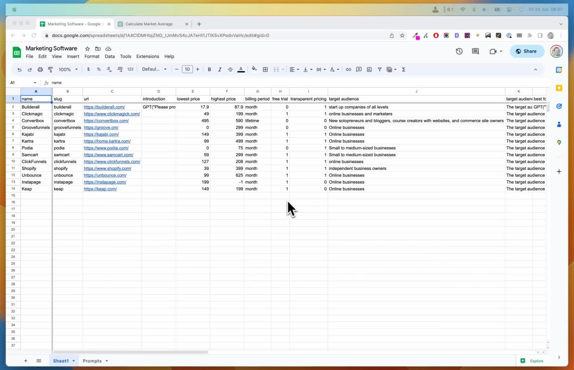Open the font family dropdown
The height and width of the screenshot is (370, 574).
pos(154,69)
